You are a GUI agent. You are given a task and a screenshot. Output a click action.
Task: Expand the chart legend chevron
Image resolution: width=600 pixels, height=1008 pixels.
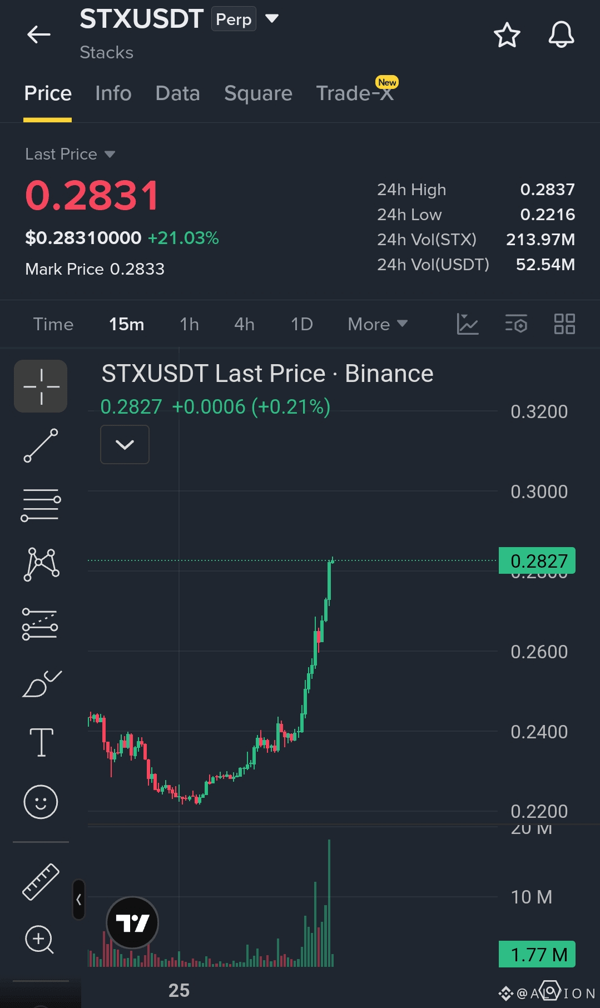click(x=125, y=444)
